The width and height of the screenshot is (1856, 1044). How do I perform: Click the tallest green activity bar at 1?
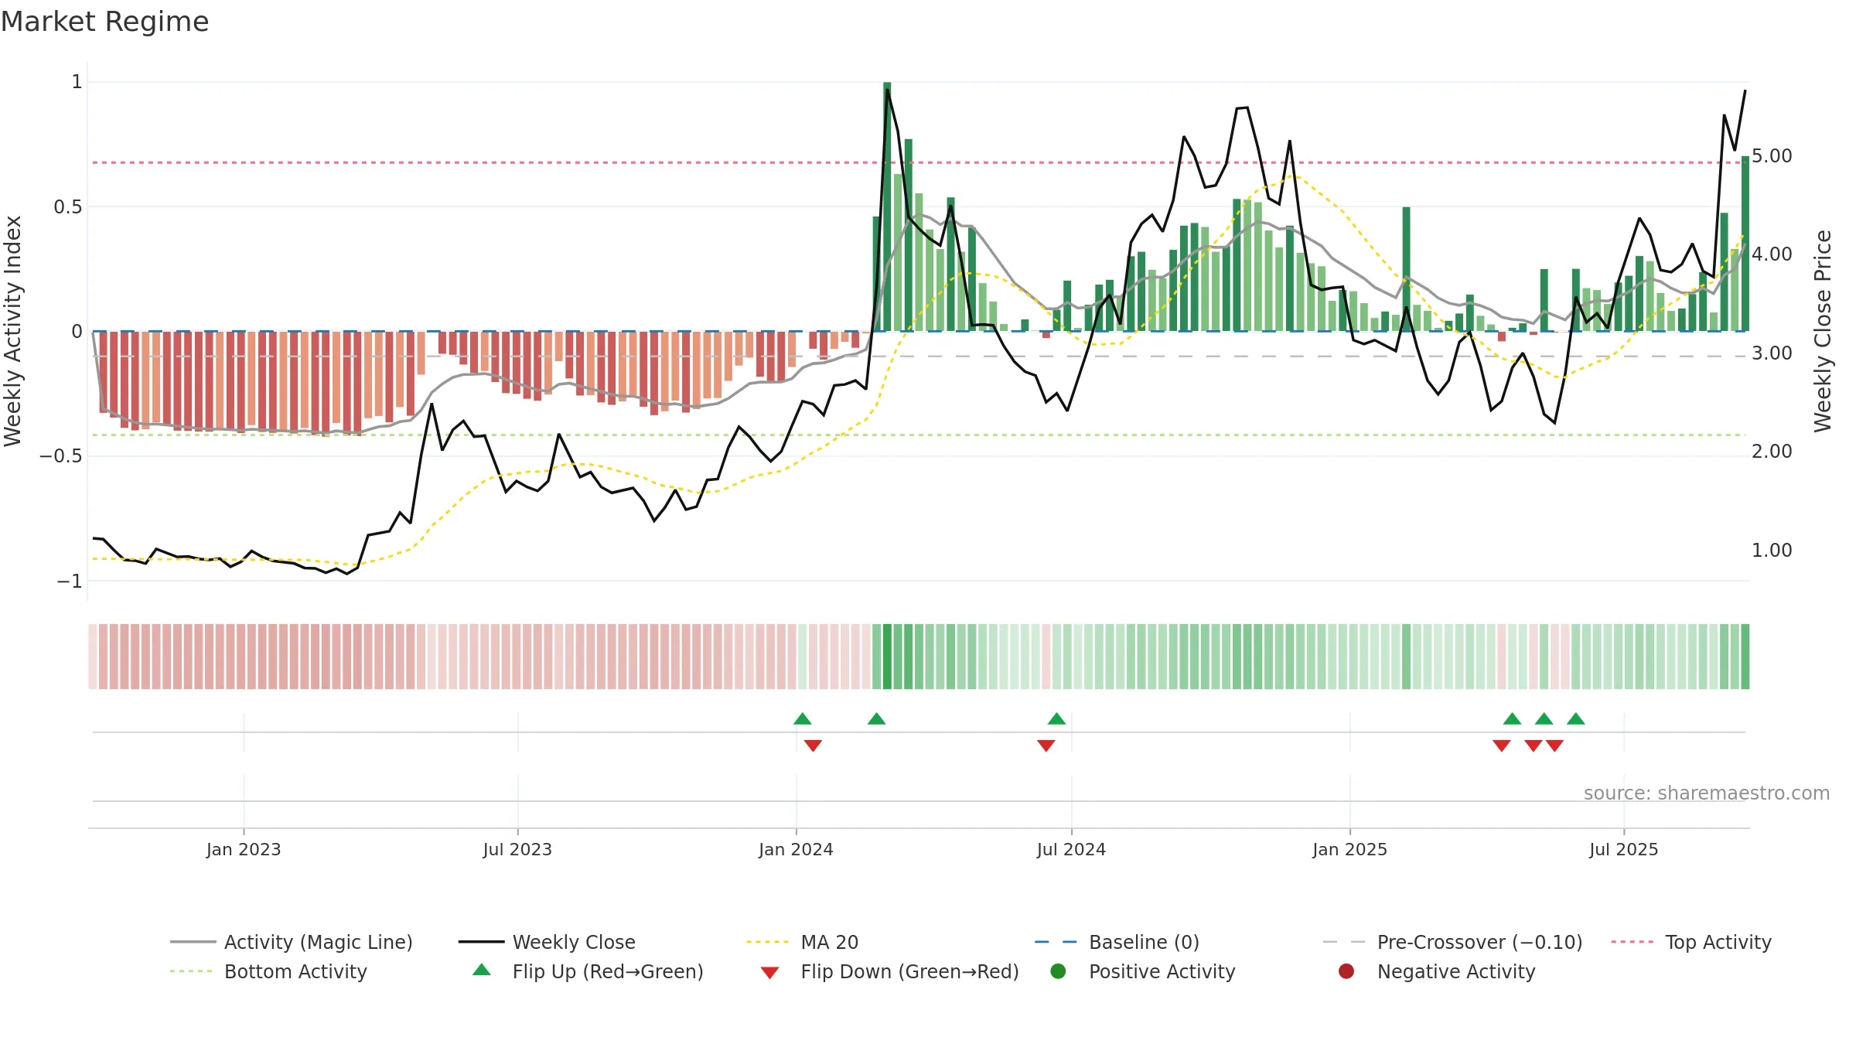(x=887, y=206)
